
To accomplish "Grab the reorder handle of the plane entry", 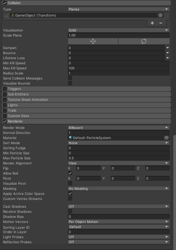I will [x=6, y=16].
